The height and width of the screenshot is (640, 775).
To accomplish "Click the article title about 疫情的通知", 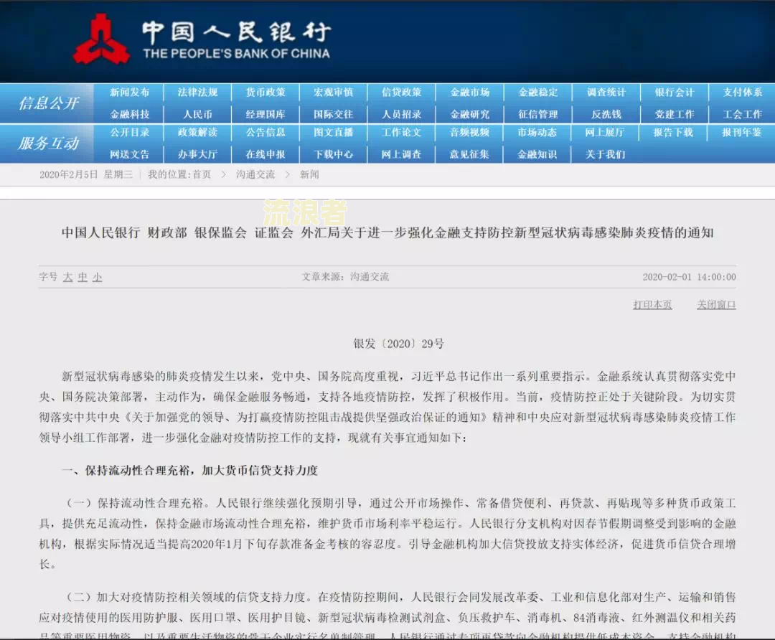I will 387,232.
